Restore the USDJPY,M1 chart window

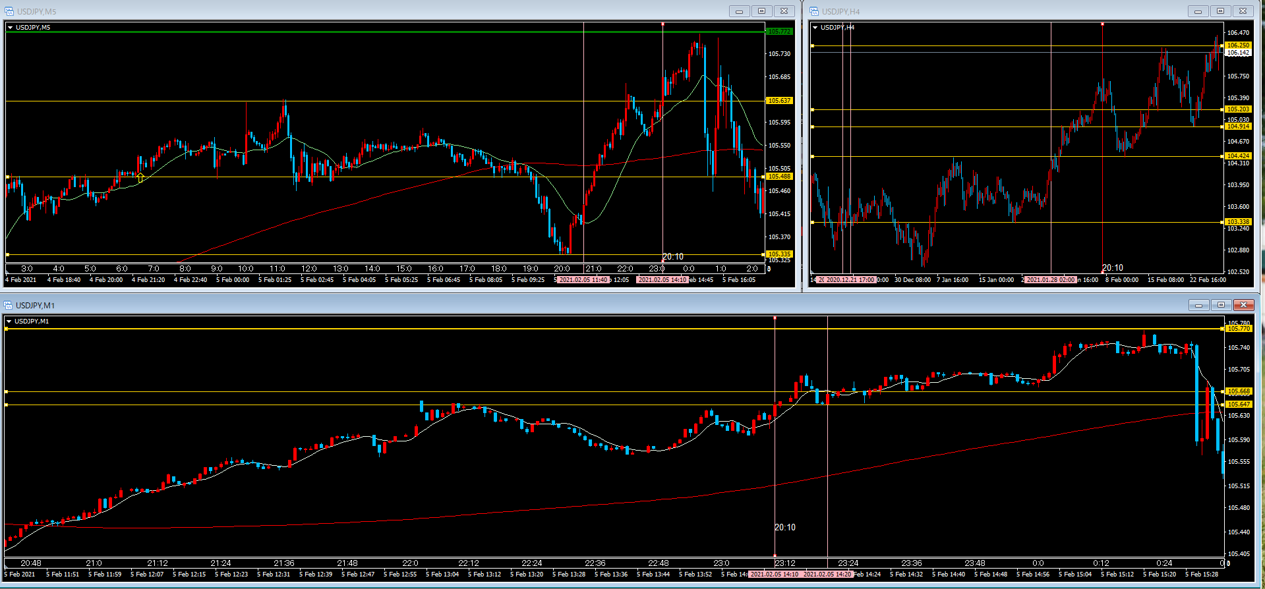point(1221,305)
